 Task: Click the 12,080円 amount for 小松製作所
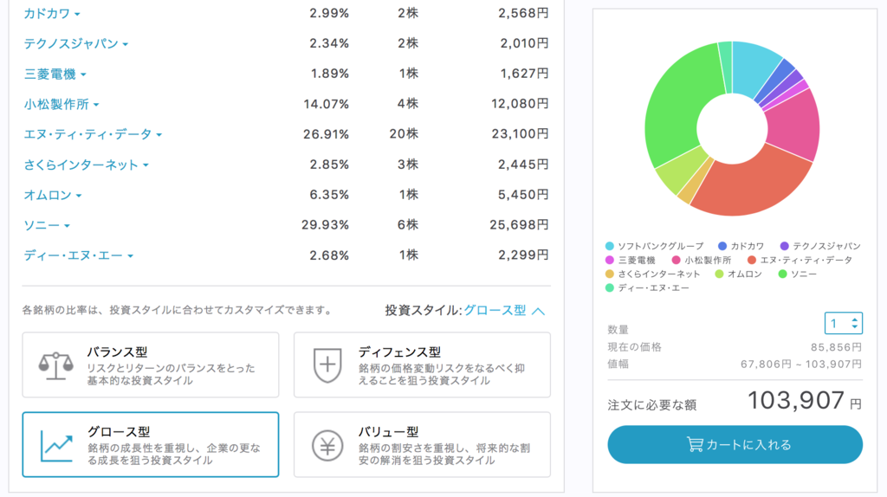(520, 104)
